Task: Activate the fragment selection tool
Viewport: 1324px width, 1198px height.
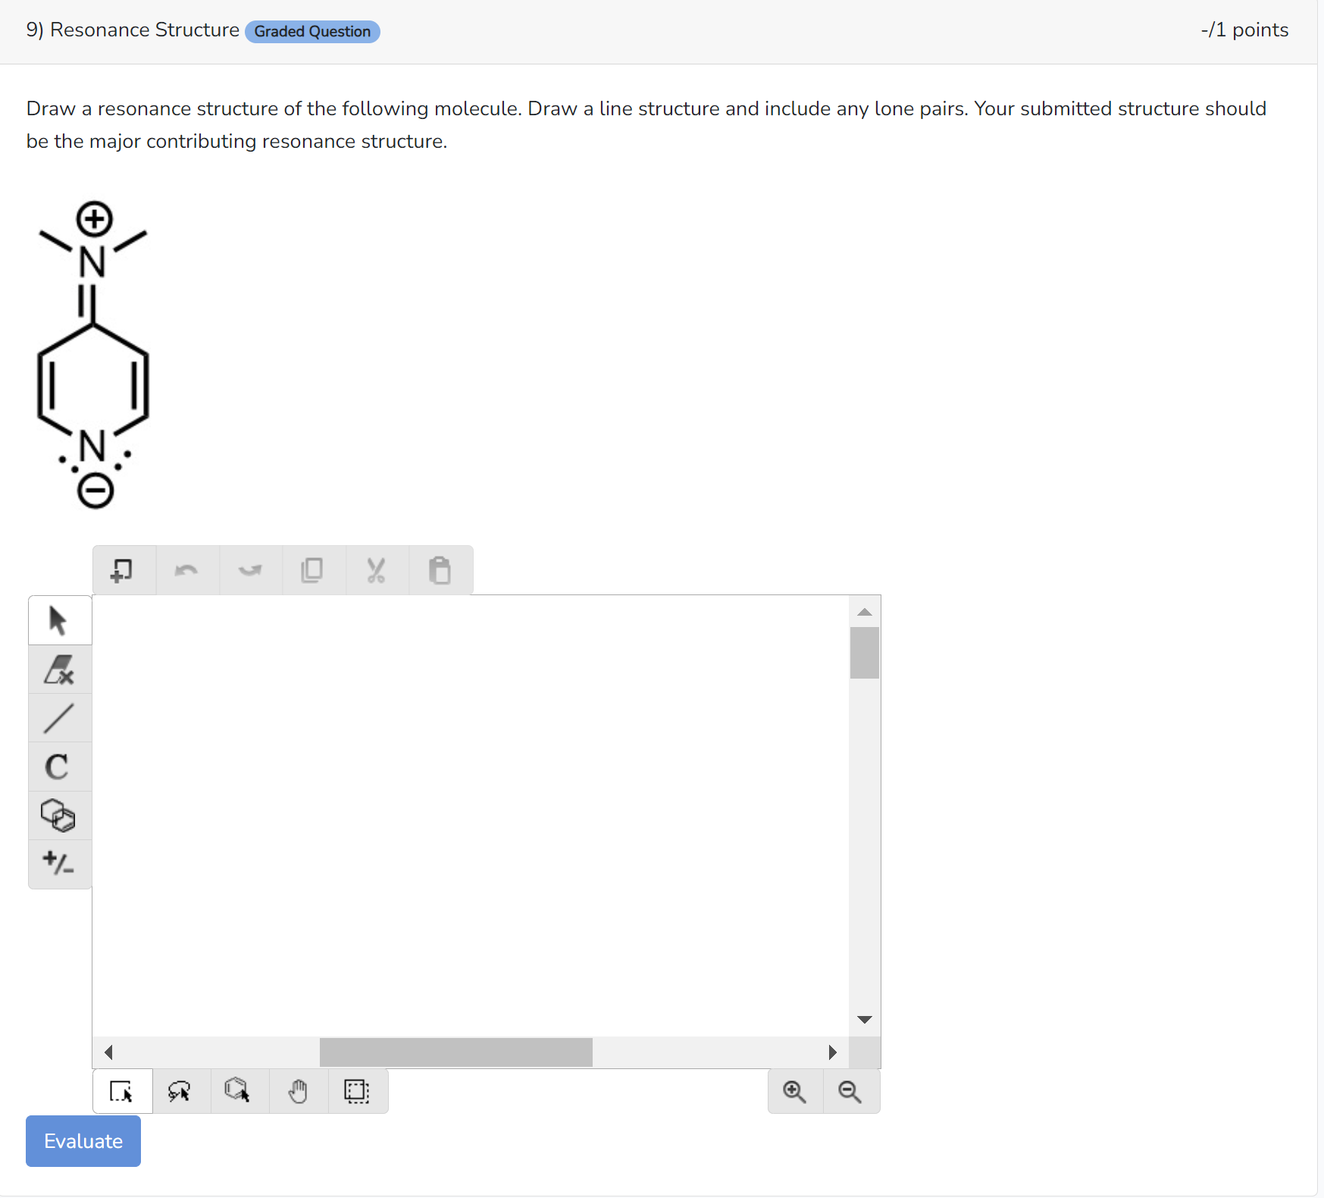Action: tap(237, 1092)
